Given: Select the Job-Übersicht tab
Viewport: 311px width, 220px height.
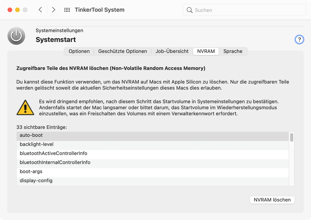Looking at the screenshot, I should [x=172, y=51].
